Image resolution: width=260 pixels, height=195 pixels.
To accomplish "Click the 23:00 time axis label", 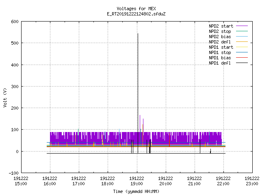I will pyautogui.click(x=252, y=184).
